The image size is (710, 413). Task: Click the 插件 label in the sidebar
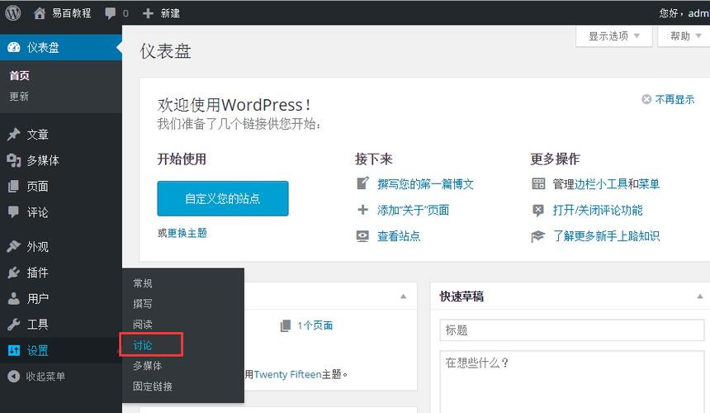pyautogui.click(x=38, y=273)
